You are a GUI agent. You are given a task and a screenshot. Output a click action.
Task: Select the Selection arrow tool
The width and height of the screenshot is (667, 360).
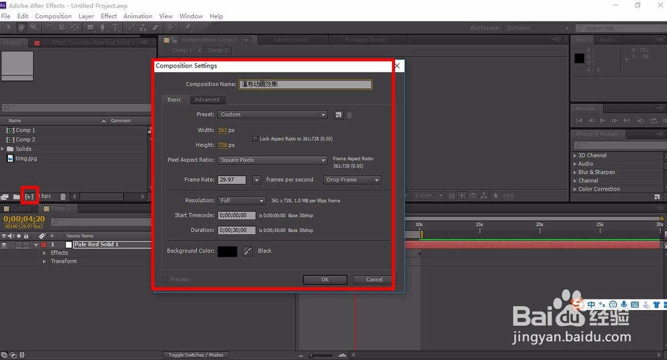pos(9,27)
